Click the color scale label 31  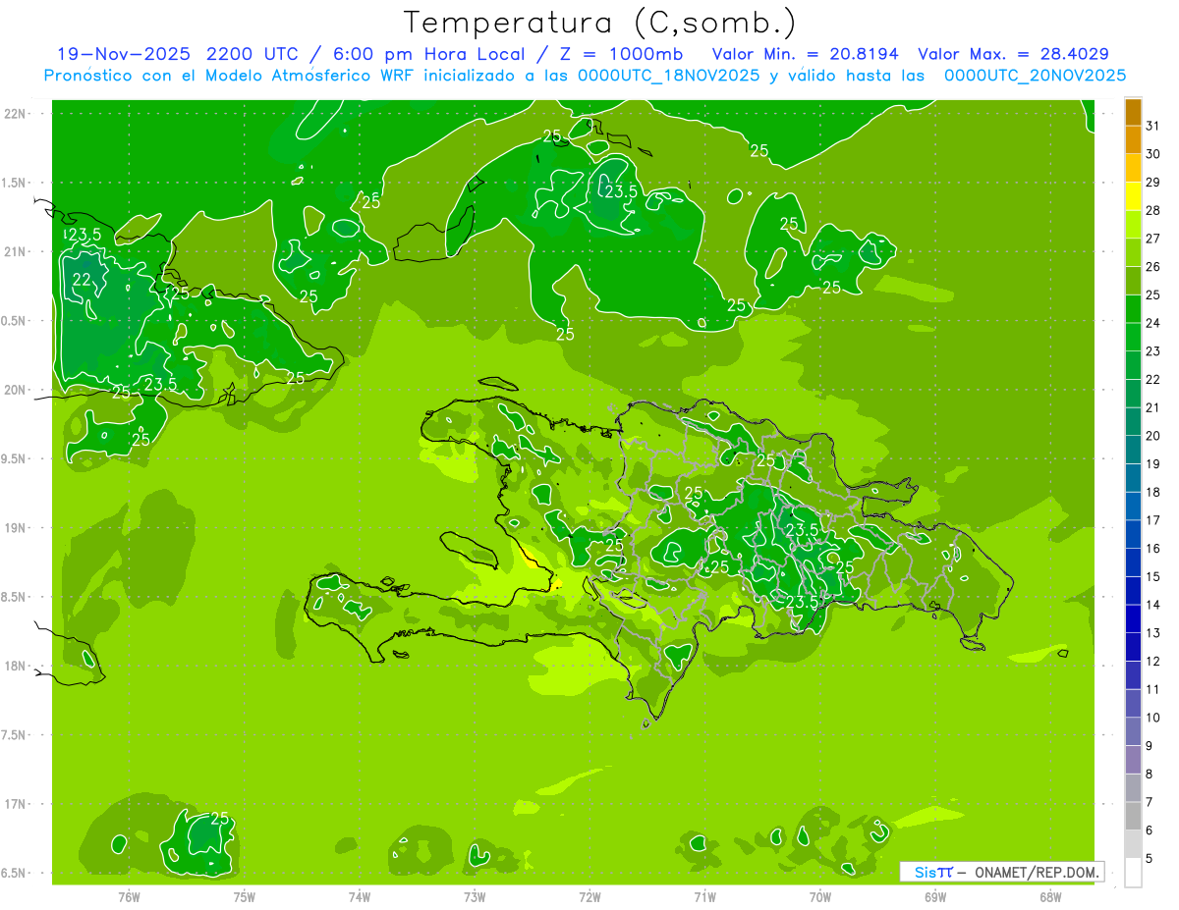[1153, 126]
